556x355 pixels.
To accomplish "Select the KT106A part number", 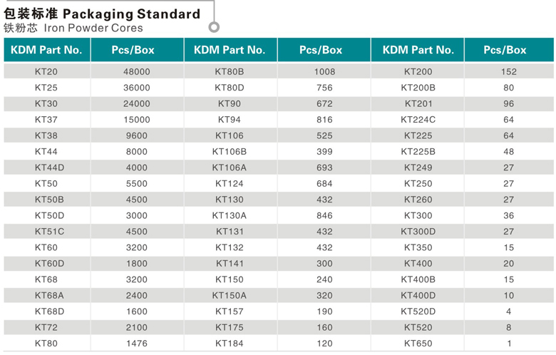I will pos(230,168).
